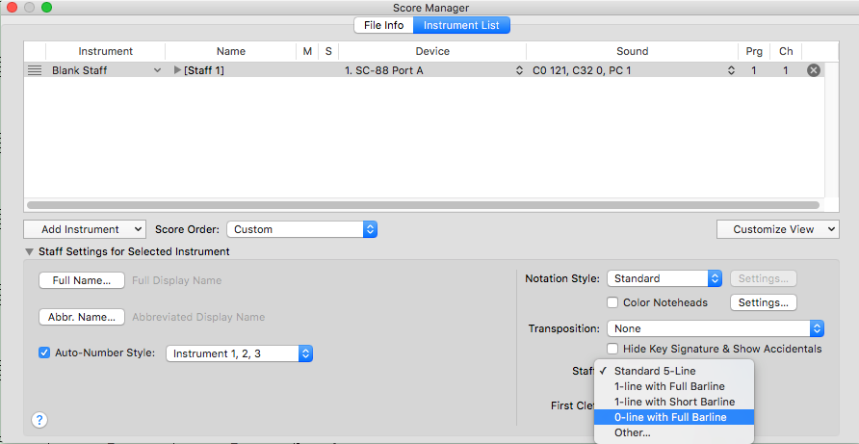Check Hide Key Signature & Show Accidentals
This screenshot has width=859, height=444.
[x=613, y=349]
